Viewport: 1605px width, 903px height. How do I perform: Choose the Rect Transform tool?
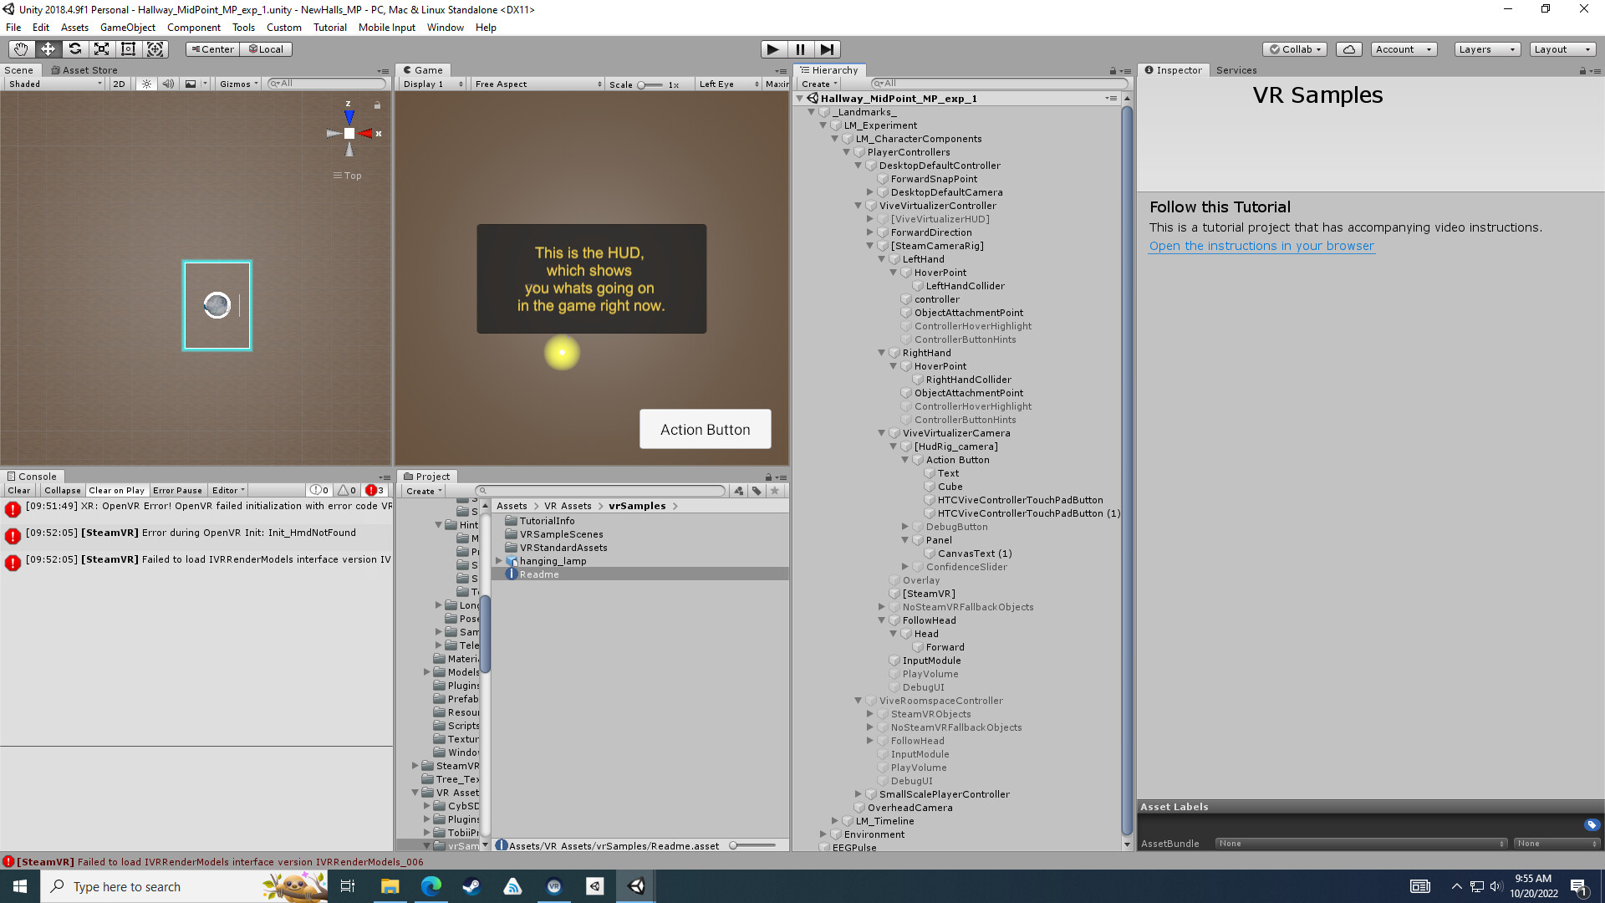[x=128, y=48]
